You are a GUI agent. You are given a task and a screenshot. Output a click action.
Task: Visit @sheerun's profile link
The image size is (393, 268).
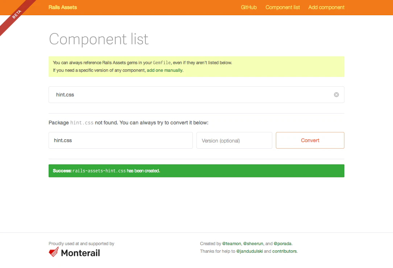[x=253, y=243]
